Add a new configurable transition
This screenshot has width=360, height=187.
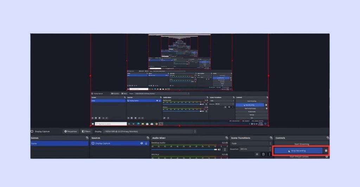pyautogui.click(x=257, y=154)
